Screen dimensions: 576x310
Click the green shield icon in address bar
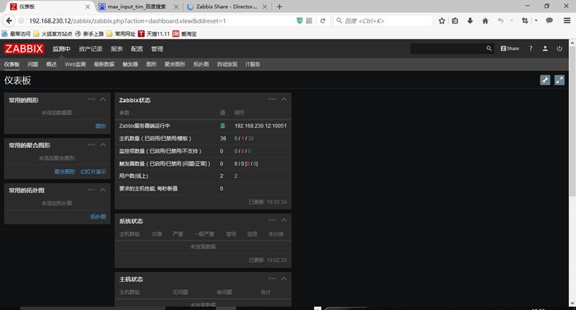coord(300,21)
